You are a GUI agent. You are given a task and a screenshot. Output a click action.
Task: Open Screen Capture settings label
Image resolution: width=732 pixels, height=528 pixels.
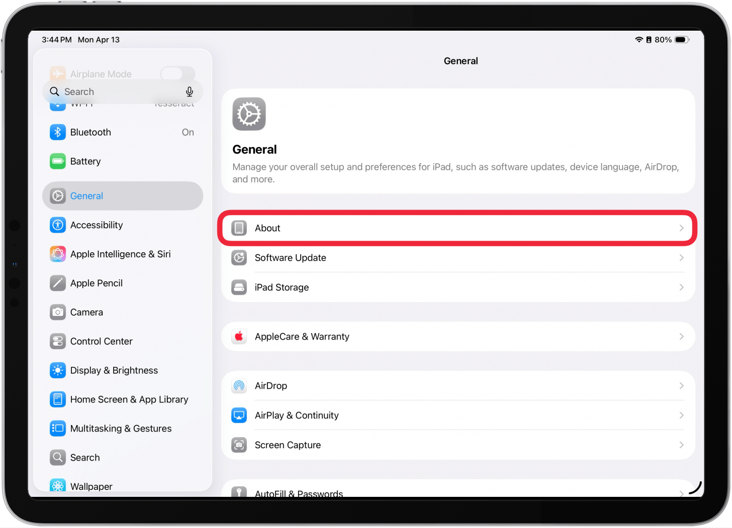[x=288, y=445]
